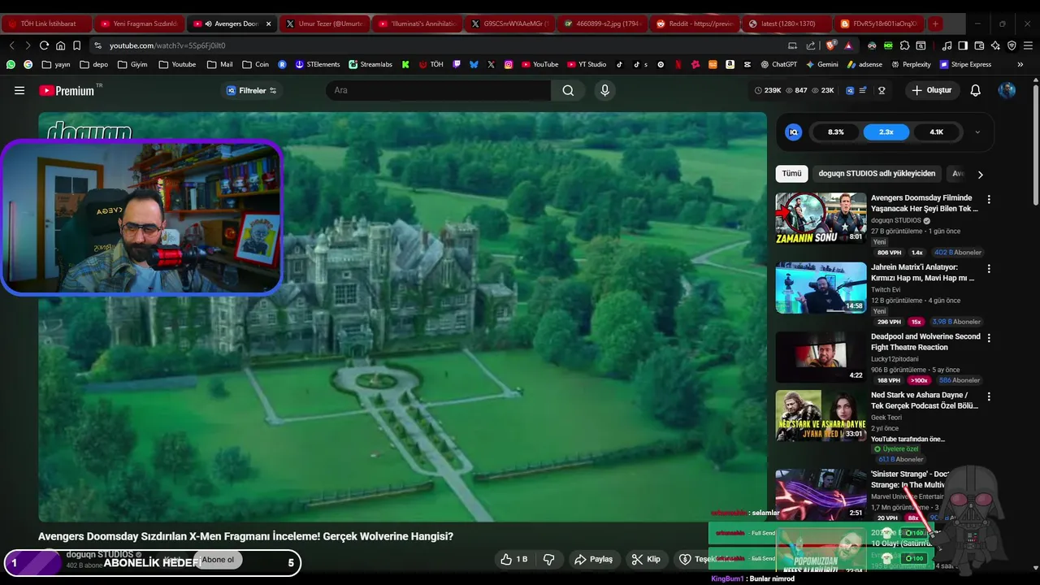Click the trophy icon in stats bar
This screenshot has height=585, width=1040.
pyautogui.click(x=882, y=90)
